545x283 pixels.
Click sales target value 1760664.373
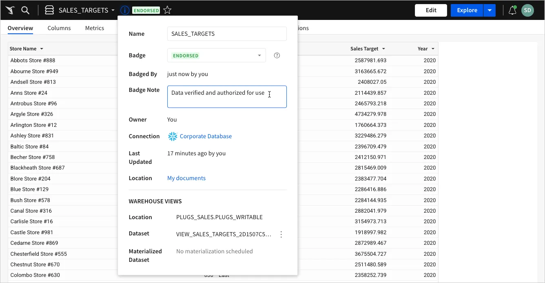click(370, 125)
